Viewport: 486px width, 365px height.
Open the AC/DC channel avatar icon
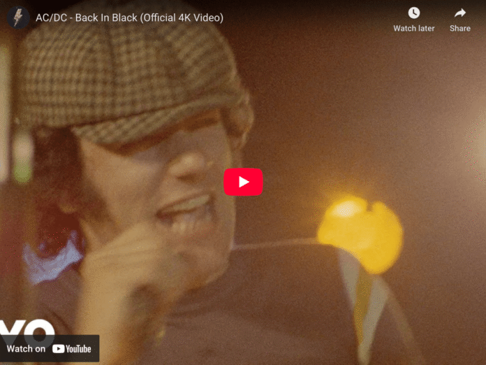point(18,17)
